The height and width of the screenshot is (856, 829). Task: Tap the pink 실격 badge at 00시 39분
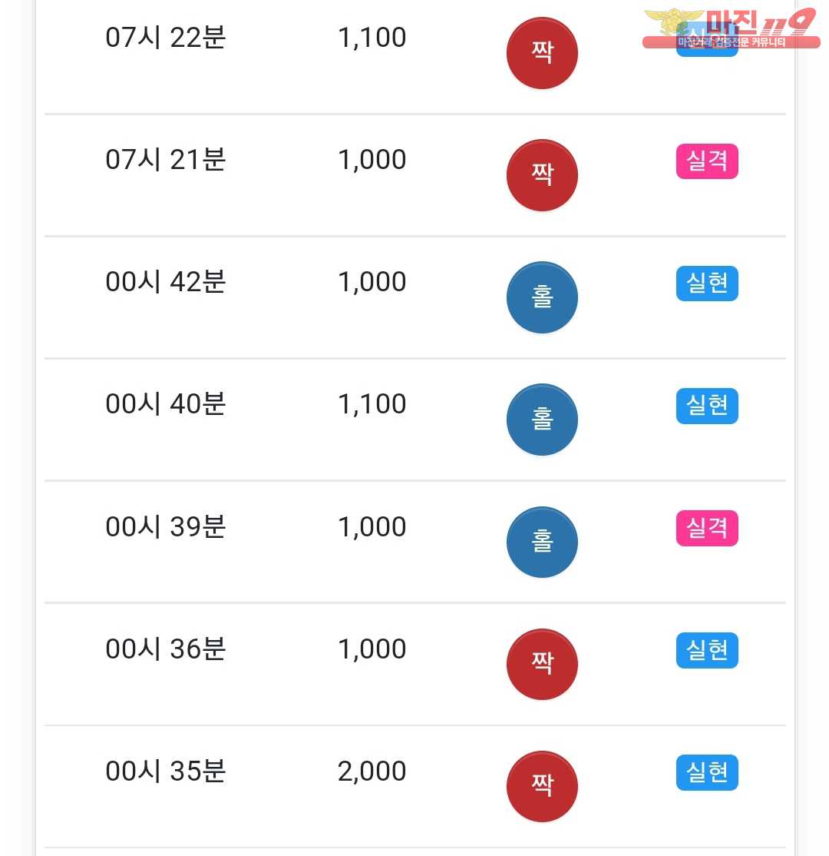(x=707, y=528)
